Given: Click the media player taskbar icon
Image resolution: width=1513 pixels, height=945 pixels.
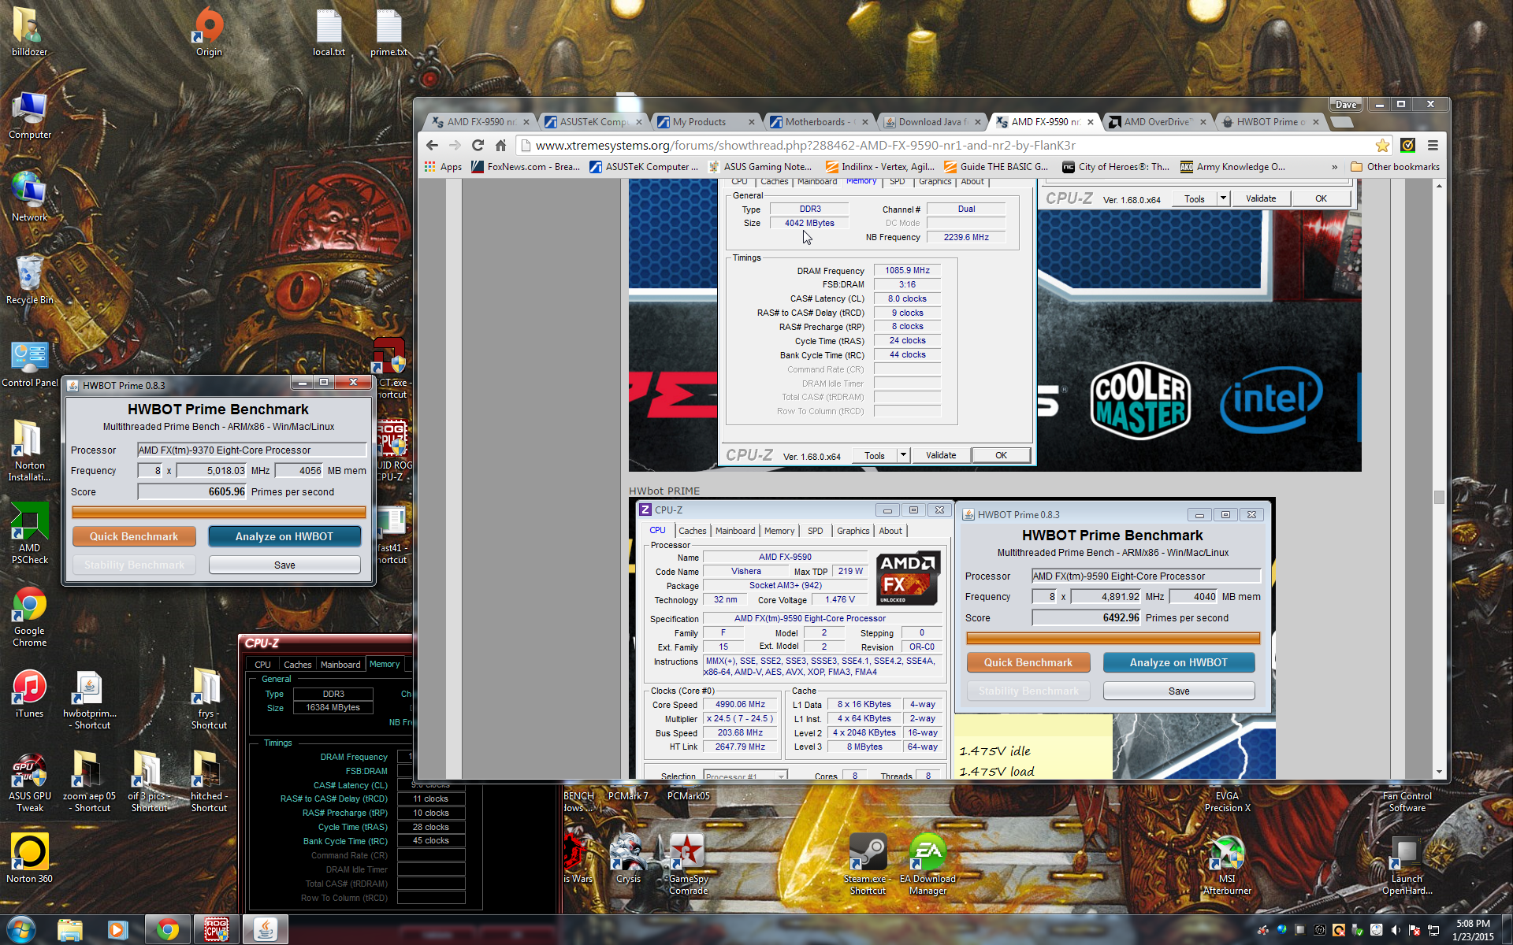Looking at the screenshot, I should [118, 930].
